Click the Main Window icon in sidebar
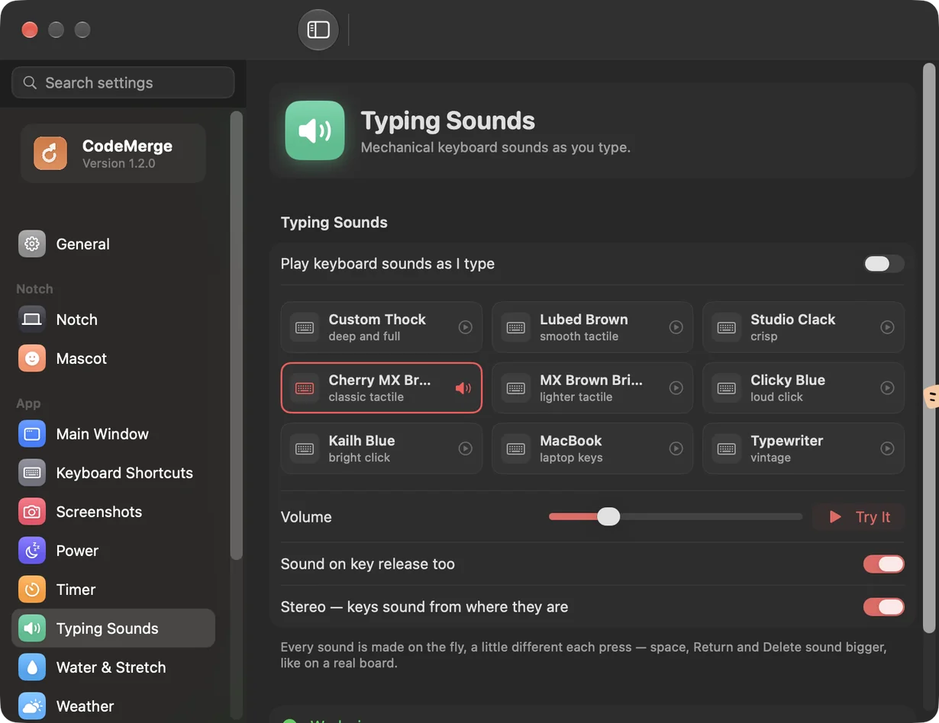The height and width of the screenshot is (723, 939). pyautogui.click(x=32, y=434)
